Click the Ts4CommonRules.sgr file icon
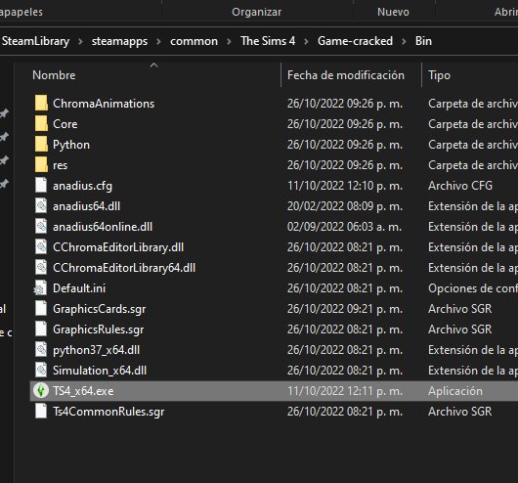518x483 pixels. point(41,411)
